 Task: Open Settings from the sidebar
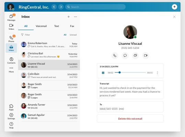click(11, 116)
